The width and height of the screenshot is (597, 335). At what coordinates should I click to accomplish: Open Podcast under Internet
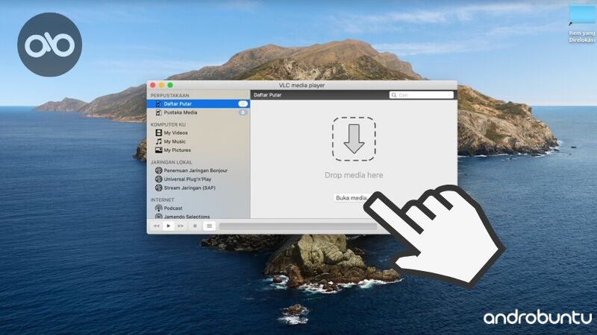[x=173, y=208]
